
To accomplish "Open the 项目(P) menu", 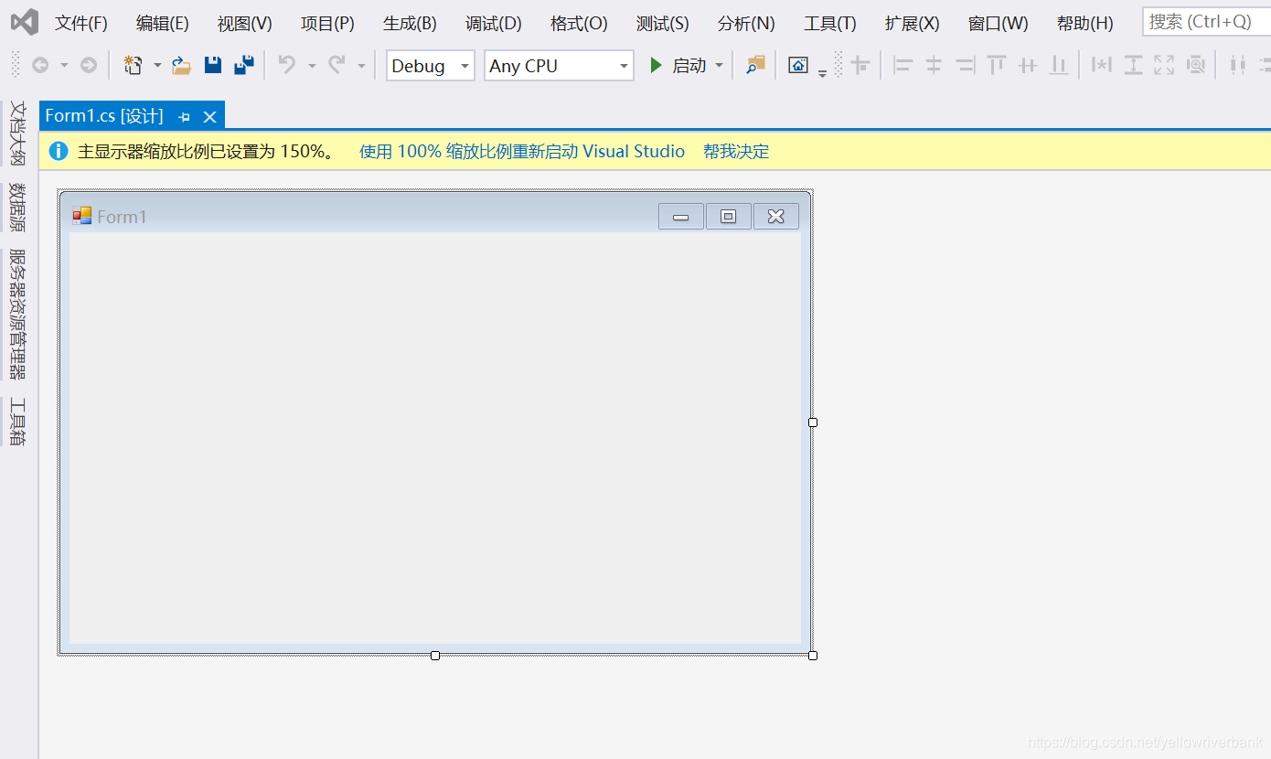I will (327, 23).
